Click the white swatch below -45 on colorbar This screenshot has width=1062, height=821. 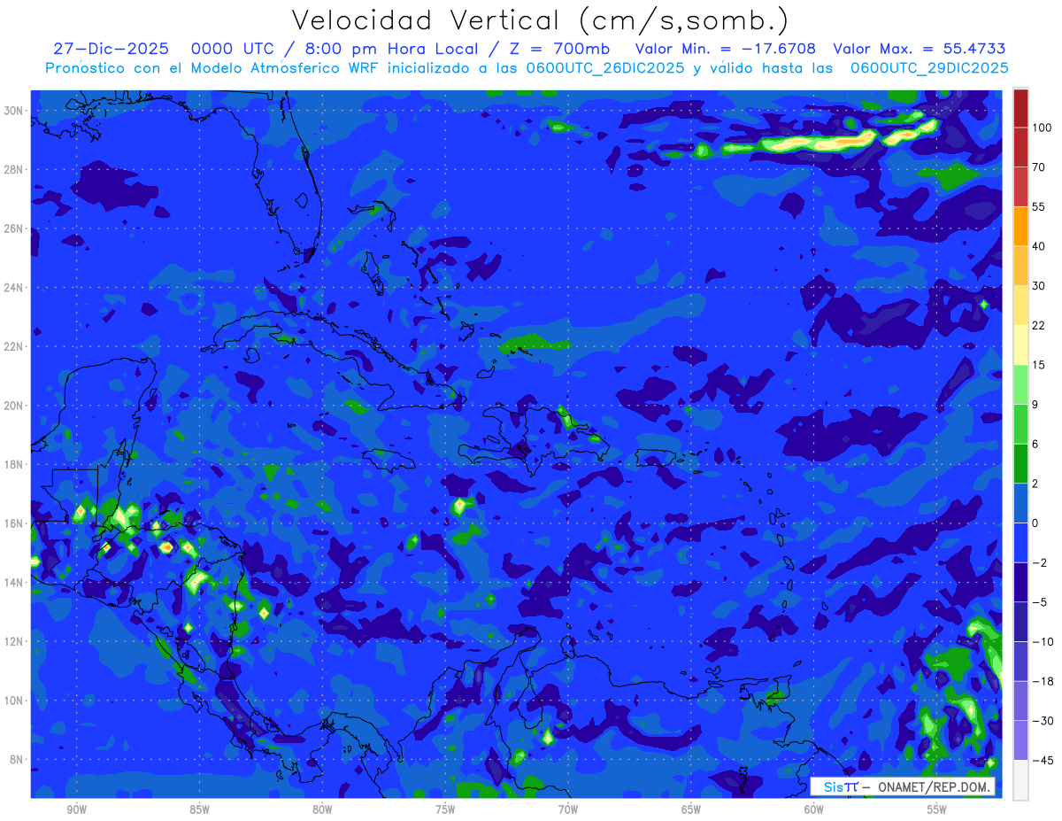pos(1020,779)
